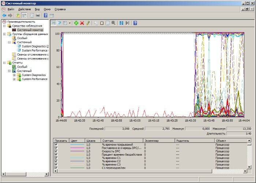Open graph help with the blue question icon
Image resolution: width=256 pixels, height=183 pixels.
135,23
